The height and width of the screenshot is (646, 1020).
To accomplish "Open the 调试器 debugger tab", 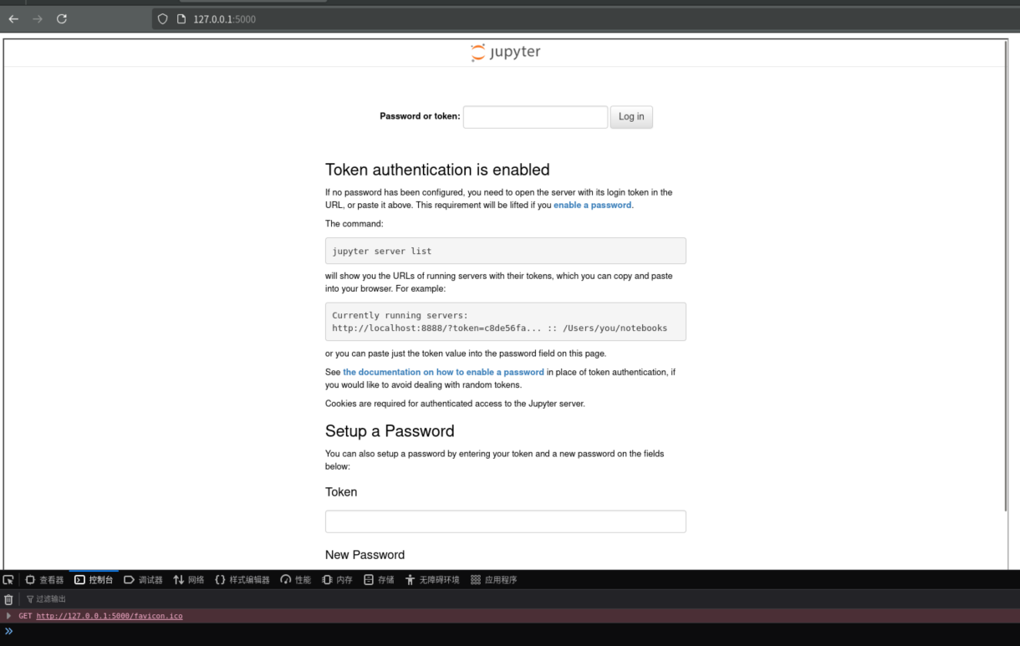I will point(143,579).
